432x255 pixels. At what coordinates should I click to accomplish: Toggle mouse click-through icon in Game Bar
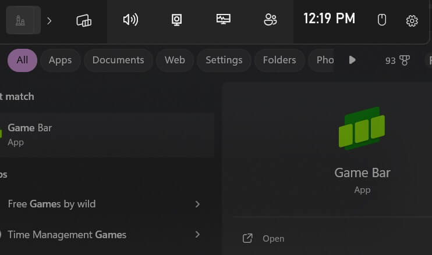click(x=382, y=20)
